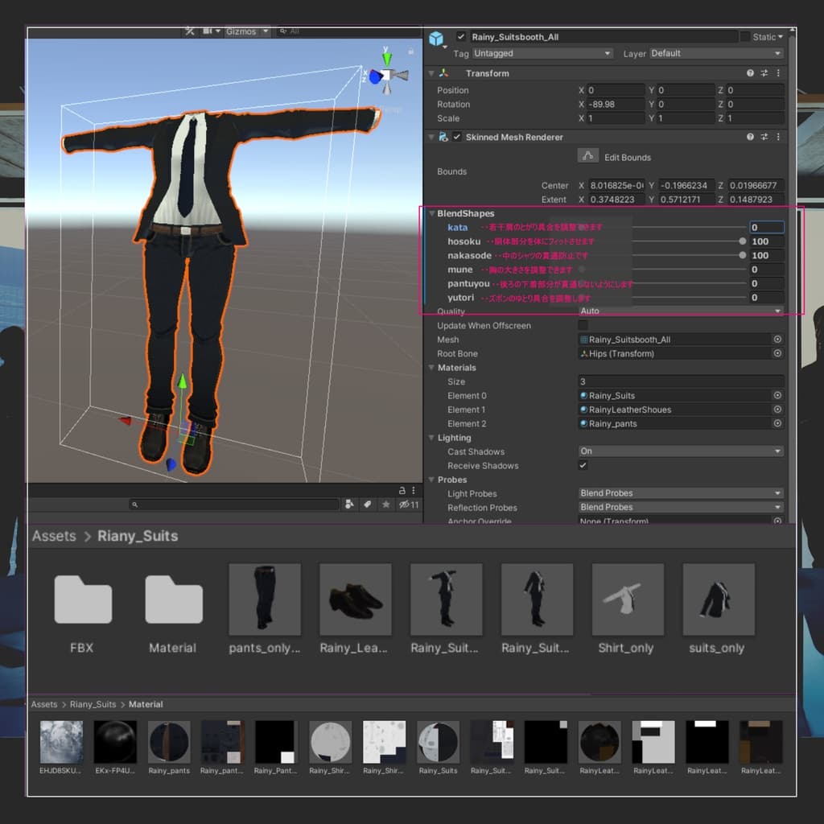Click Assets in the Riany_Suits breadcrumb

click(x=54, y=536)
